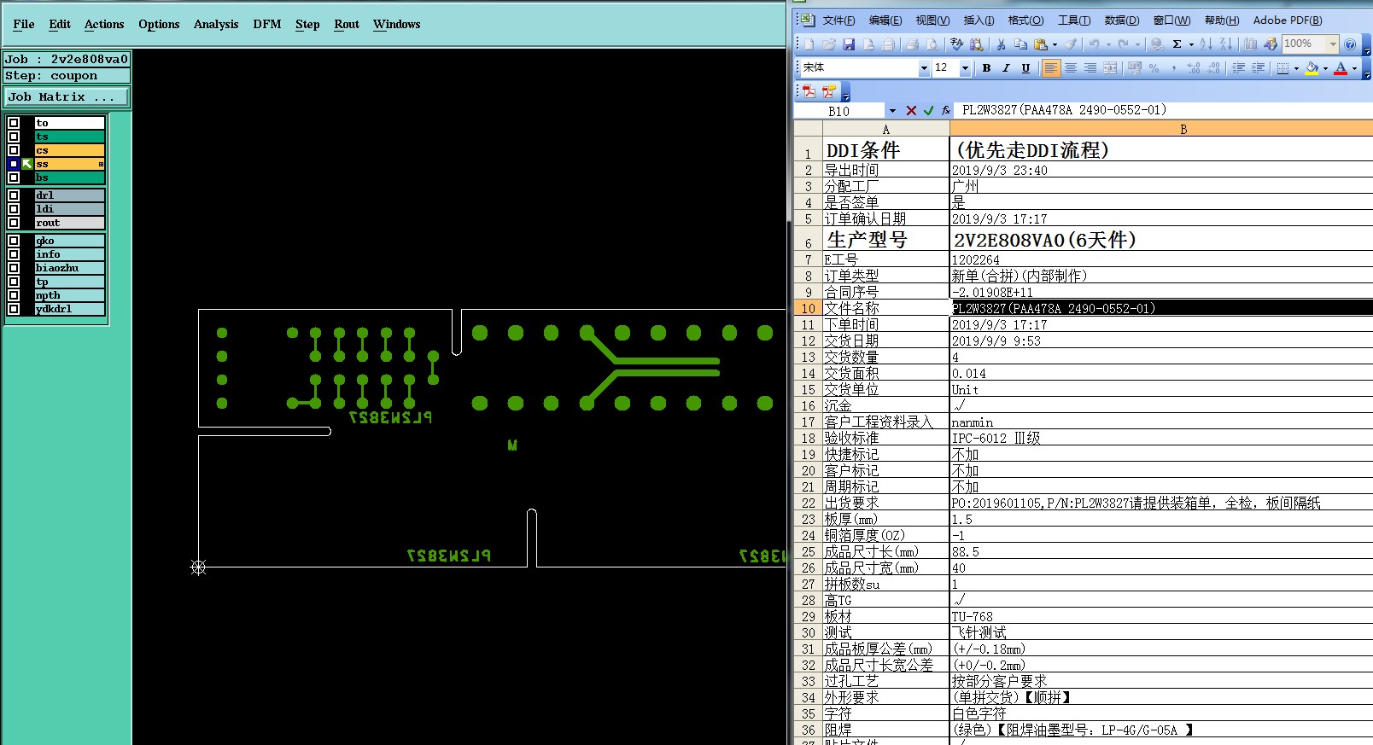Align cell text left
Image resolution: width=1373 pixels, height=745 pixels.
point(1051,68)
